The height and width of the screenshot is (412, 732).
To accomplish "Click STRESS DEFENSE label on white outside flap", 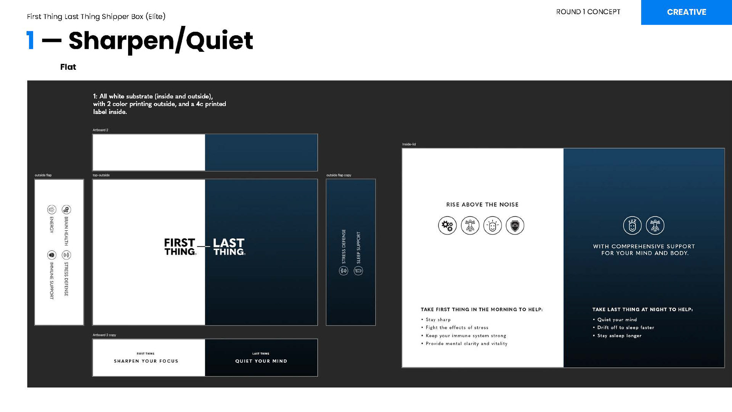I will [x=66, y=279].
